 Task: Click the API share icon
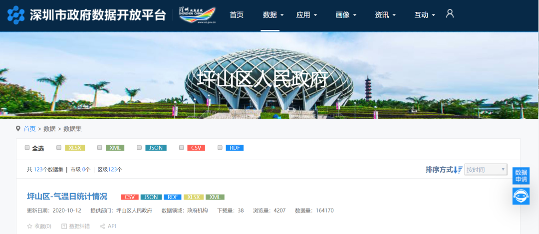pyautogui.click(x=102, y=226)
